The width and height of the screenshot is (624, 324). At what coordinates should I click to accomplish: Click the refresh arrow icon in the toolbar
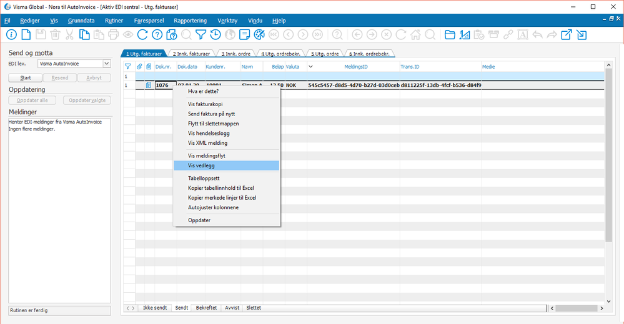click(142, 35)
